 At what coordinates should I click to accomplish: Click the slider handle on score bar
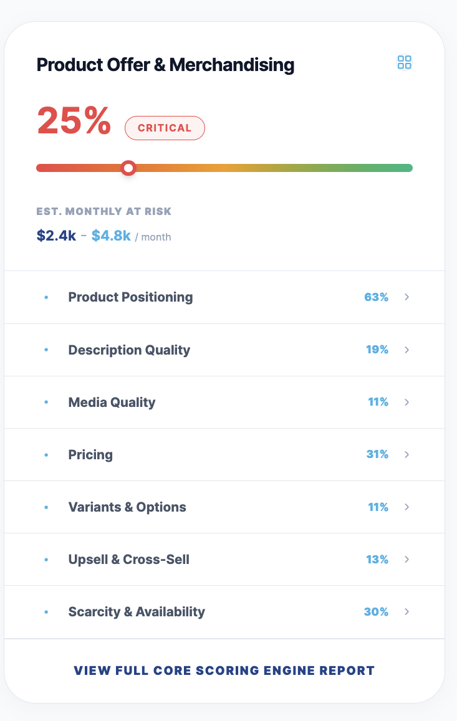click(128, 168)
